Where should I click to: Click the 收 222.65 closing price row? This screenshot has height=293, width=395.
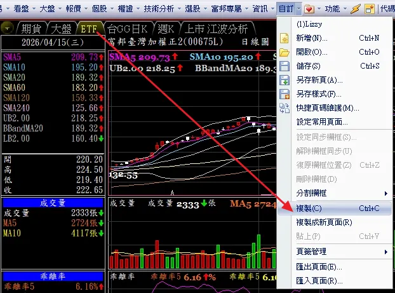[53, 190]
